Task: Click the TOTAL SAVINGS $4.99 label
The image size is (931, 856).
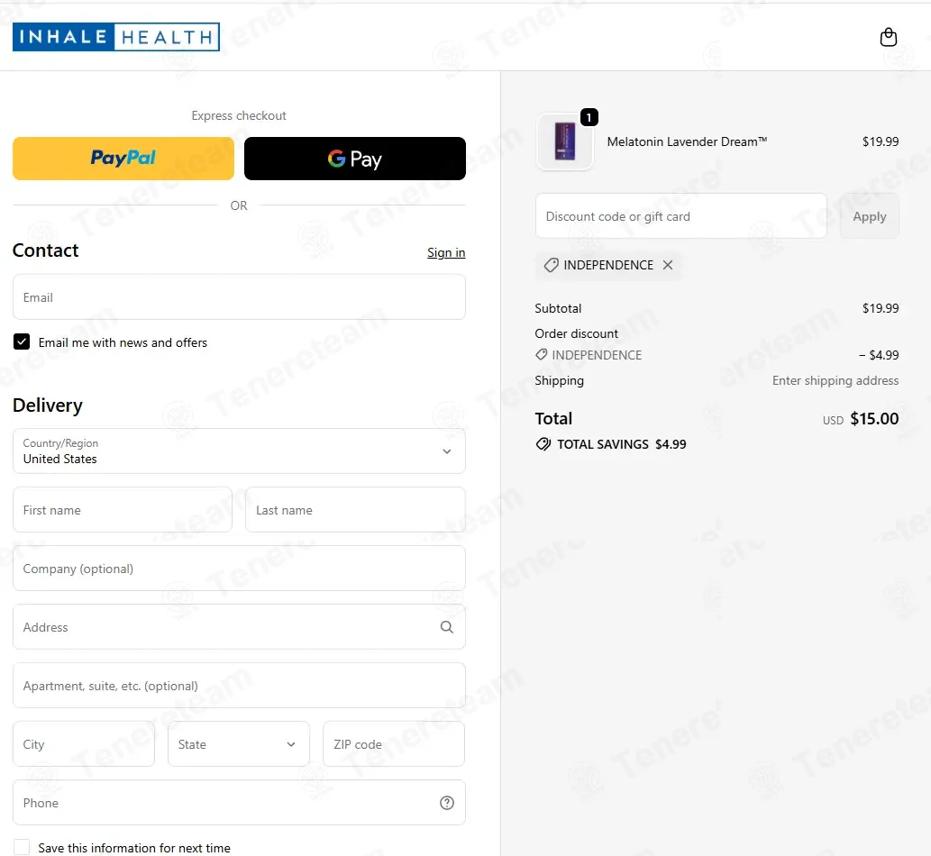Action: [621, 444]
